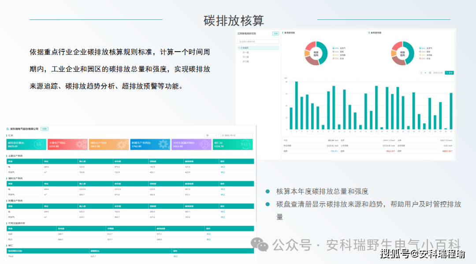Click the teal total carbon emission card
Viewport: 476px width, 264px height.
26,145
